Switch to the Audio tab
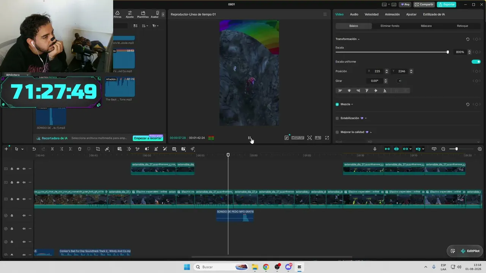This screenshot has width=486, height=273. (x=354, y=14)
